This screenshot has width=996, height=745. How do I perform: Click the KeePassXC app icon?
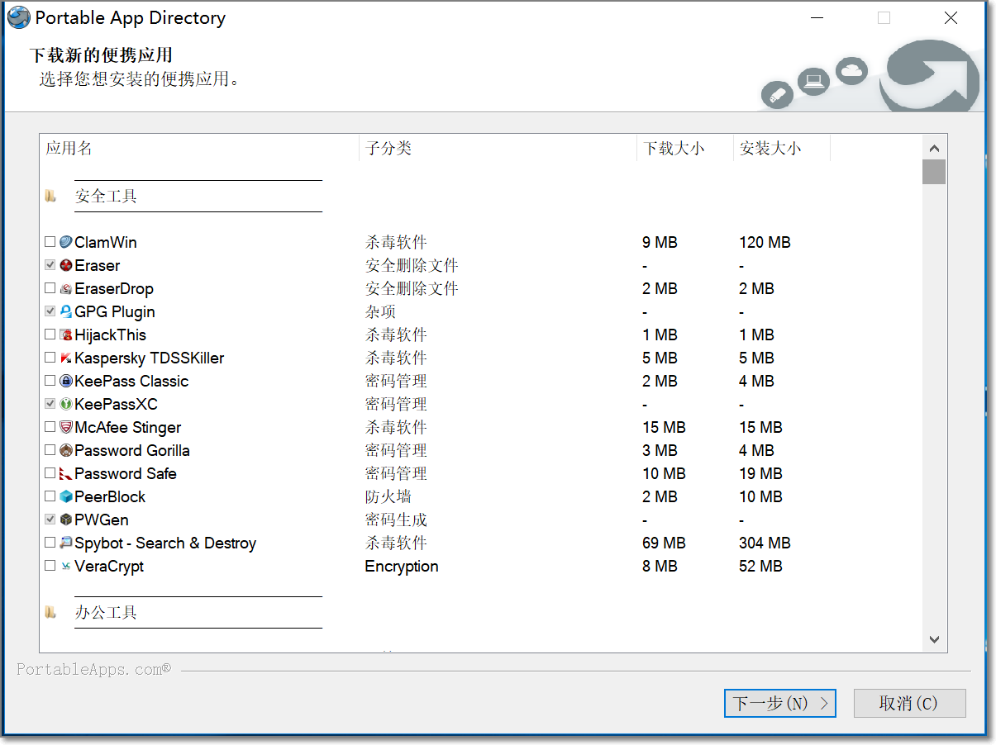tap(66, 404)
